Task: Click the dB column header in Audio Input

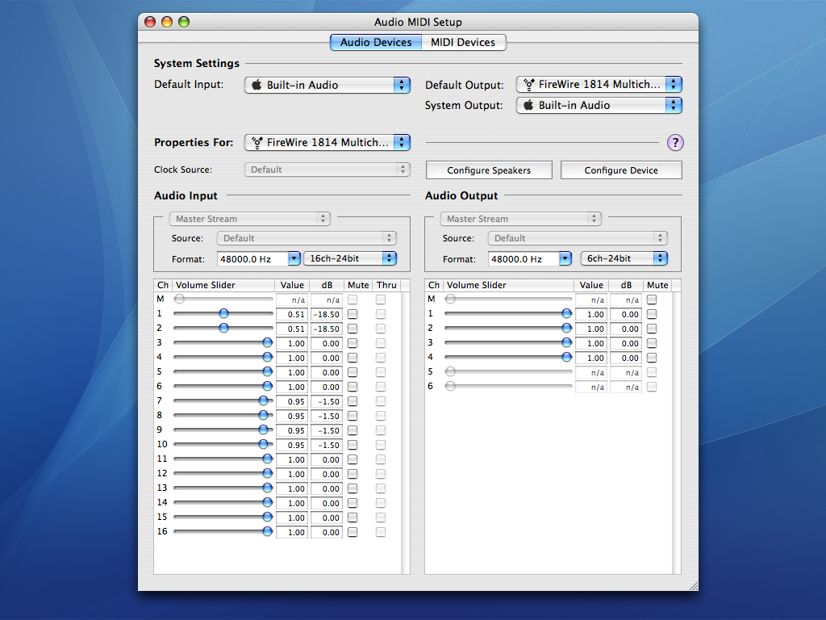Action: pos(327,285)
